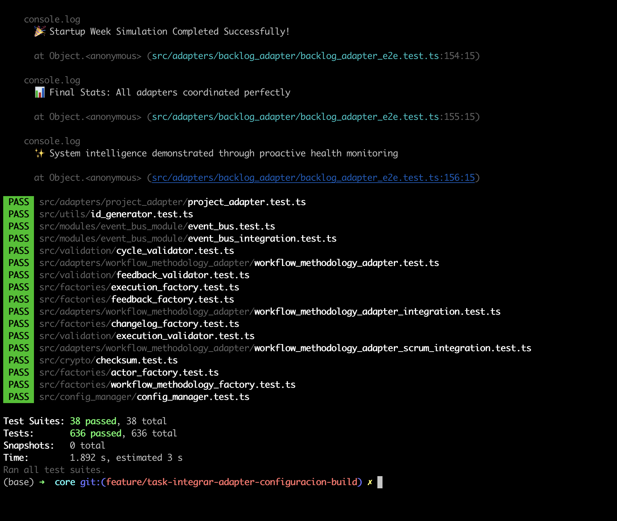Click the 636 passed tests count
617x521 pixels.
pos(95,433)
